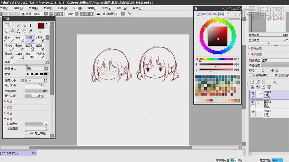The image size is (289, 162).
Task: Select the Move tool
Action: tap(7, 31)
